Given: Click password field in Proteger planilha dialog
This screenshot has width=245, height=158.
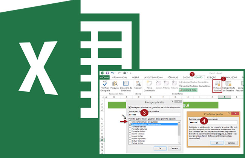Looking at the screenshot, I should pos(155,115).
